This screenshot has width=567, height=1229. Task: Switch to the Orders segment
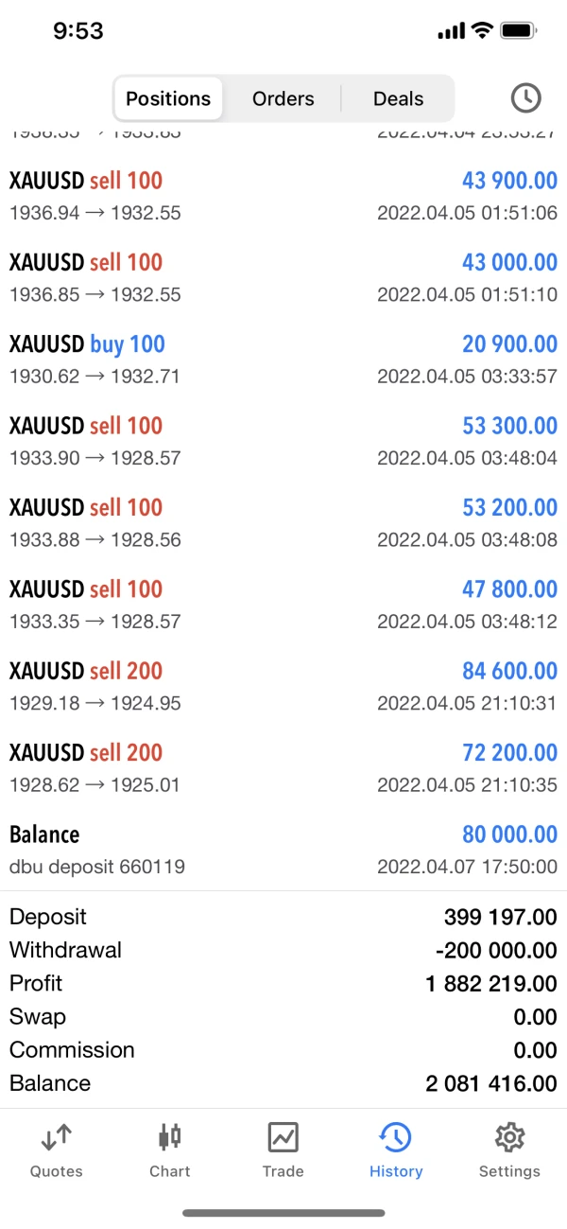(283, 98)
